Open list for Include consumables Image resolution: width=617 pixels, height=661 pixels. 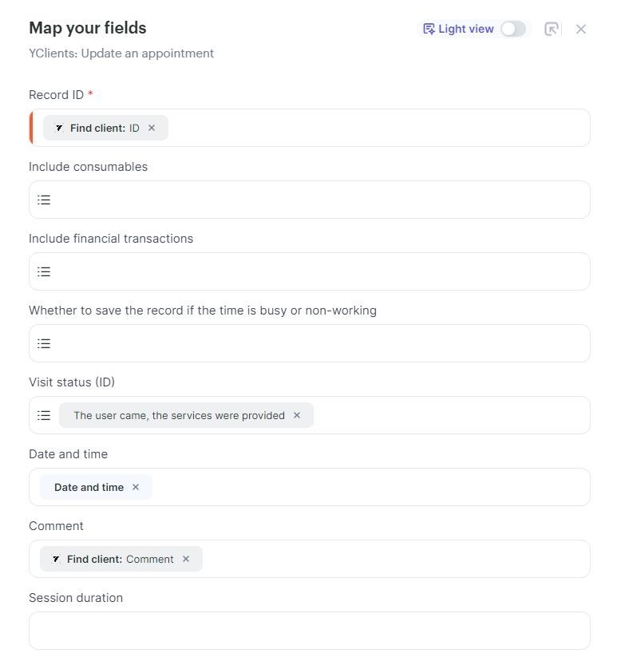(44, 200)
